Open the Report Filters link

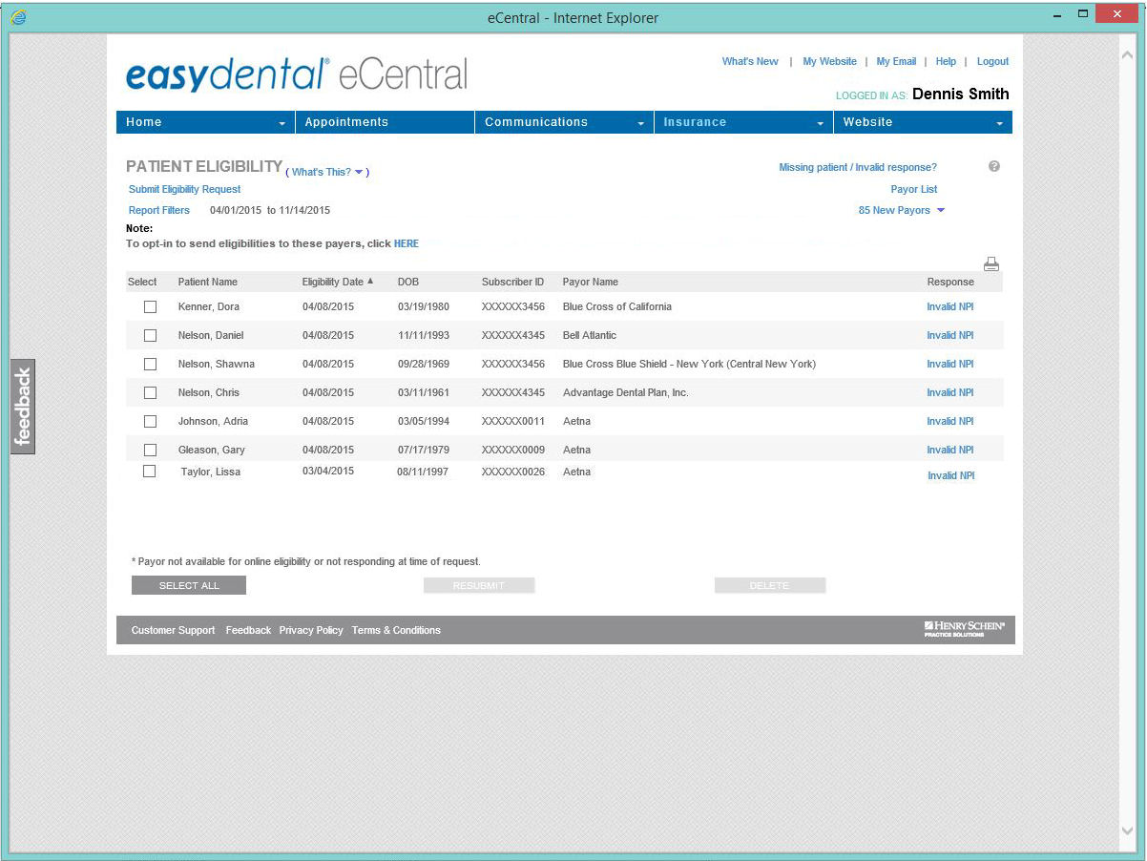[159, 210]
